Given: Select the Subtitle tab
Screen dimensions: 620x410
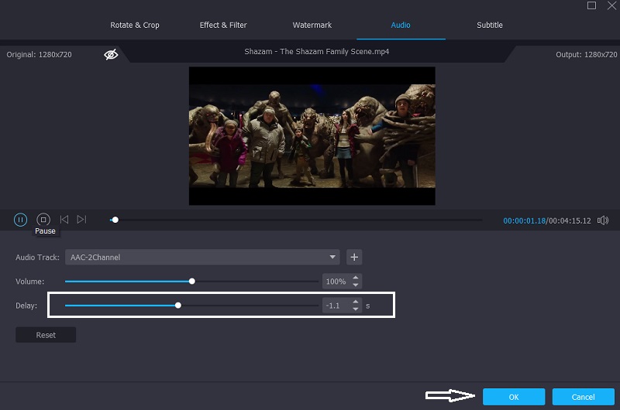Looking at the screenshot, I should 490,25.
